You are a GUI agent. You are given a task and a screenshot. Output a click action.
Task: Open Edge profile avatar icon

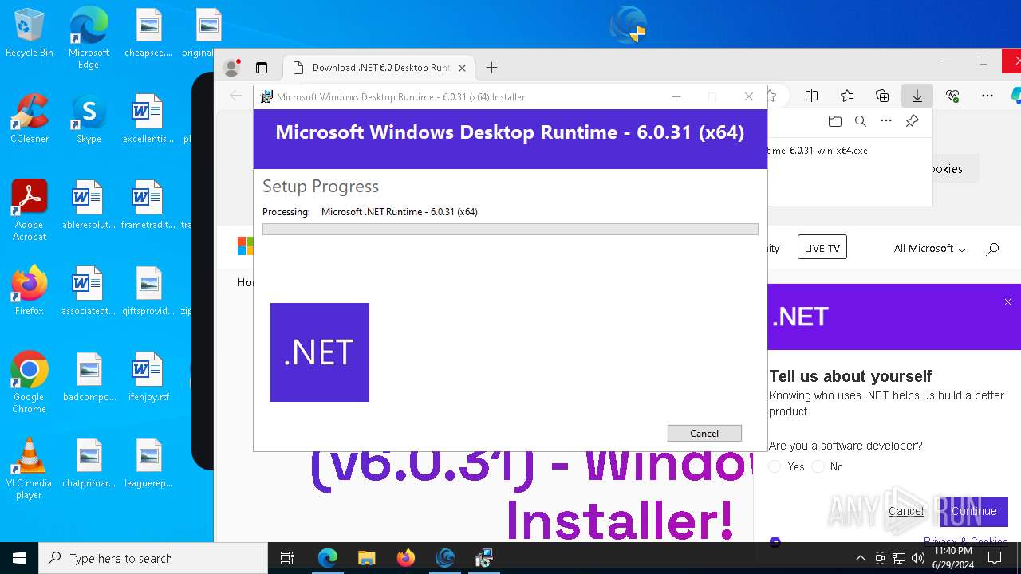point(231,68)
